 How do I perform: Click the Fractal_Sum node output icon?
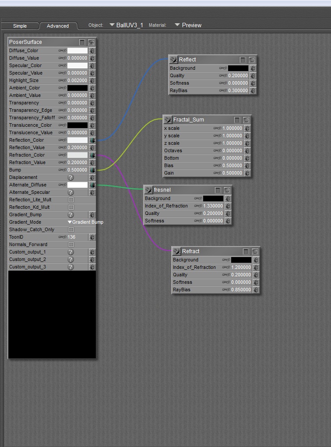click(x=168, y=120)
